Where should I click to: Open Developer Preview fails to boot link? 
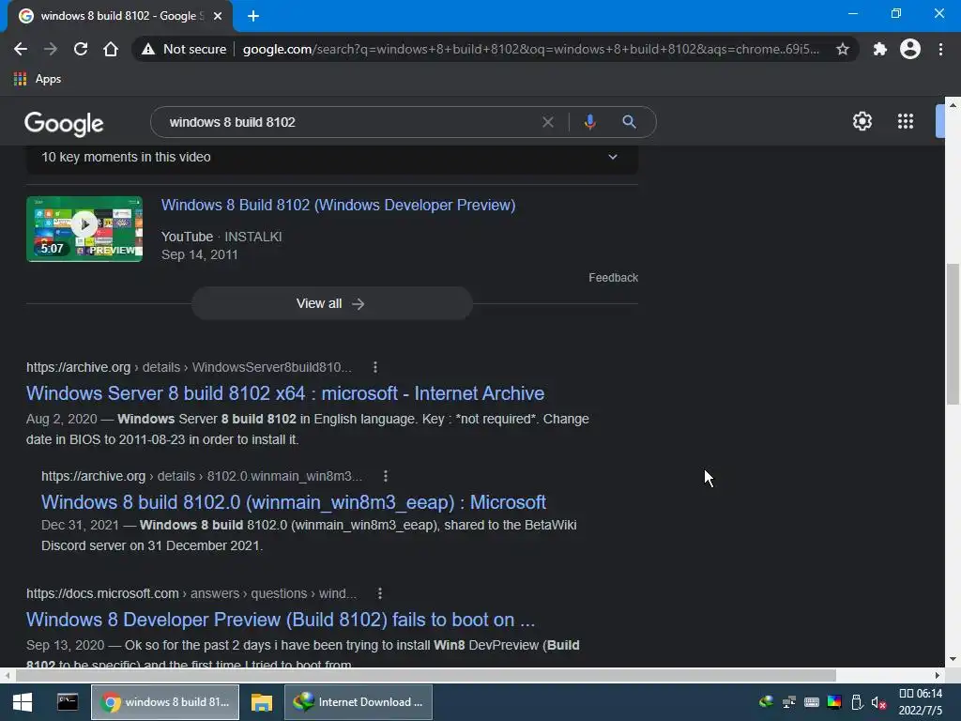coord(280,620)
